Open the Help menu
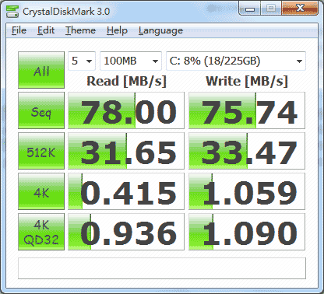 click(x=117, y=30)
